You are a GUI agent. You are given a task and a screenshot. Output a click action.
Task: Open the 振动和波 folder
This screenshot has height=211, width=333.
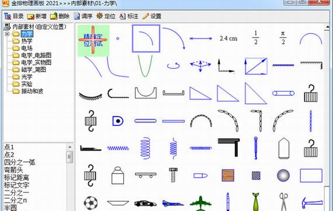pos(32,92)
